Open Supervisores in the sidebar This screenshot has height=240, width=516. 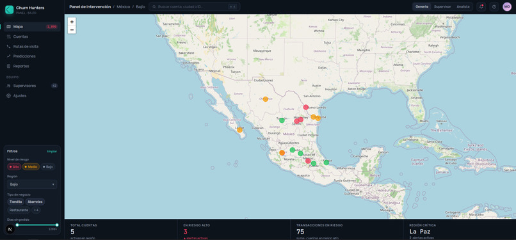(32, 86)
